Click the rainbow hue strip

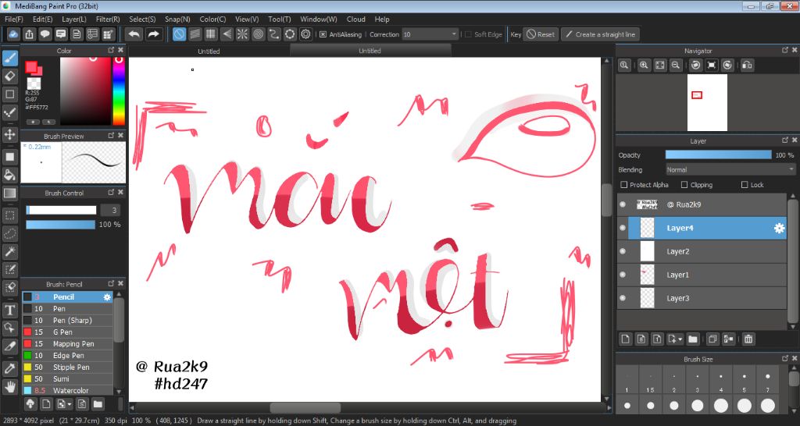click(119, 91)
